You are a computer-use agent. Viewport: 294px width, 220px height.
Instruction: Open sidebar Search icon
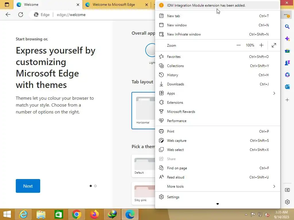point(287,27)
